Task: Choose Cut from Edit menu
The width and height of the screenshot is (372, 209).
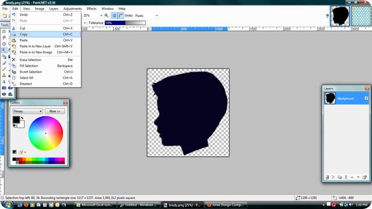Action: [x=46, y=28]
